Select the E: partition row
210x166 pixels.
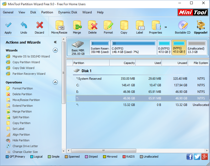coord(138,92)
